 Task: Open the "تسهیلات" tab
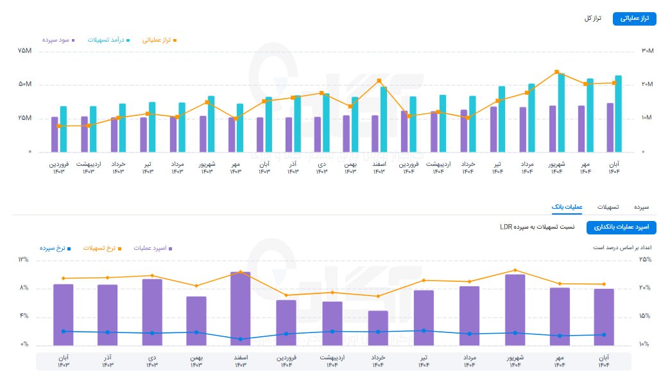click(608, 207)
